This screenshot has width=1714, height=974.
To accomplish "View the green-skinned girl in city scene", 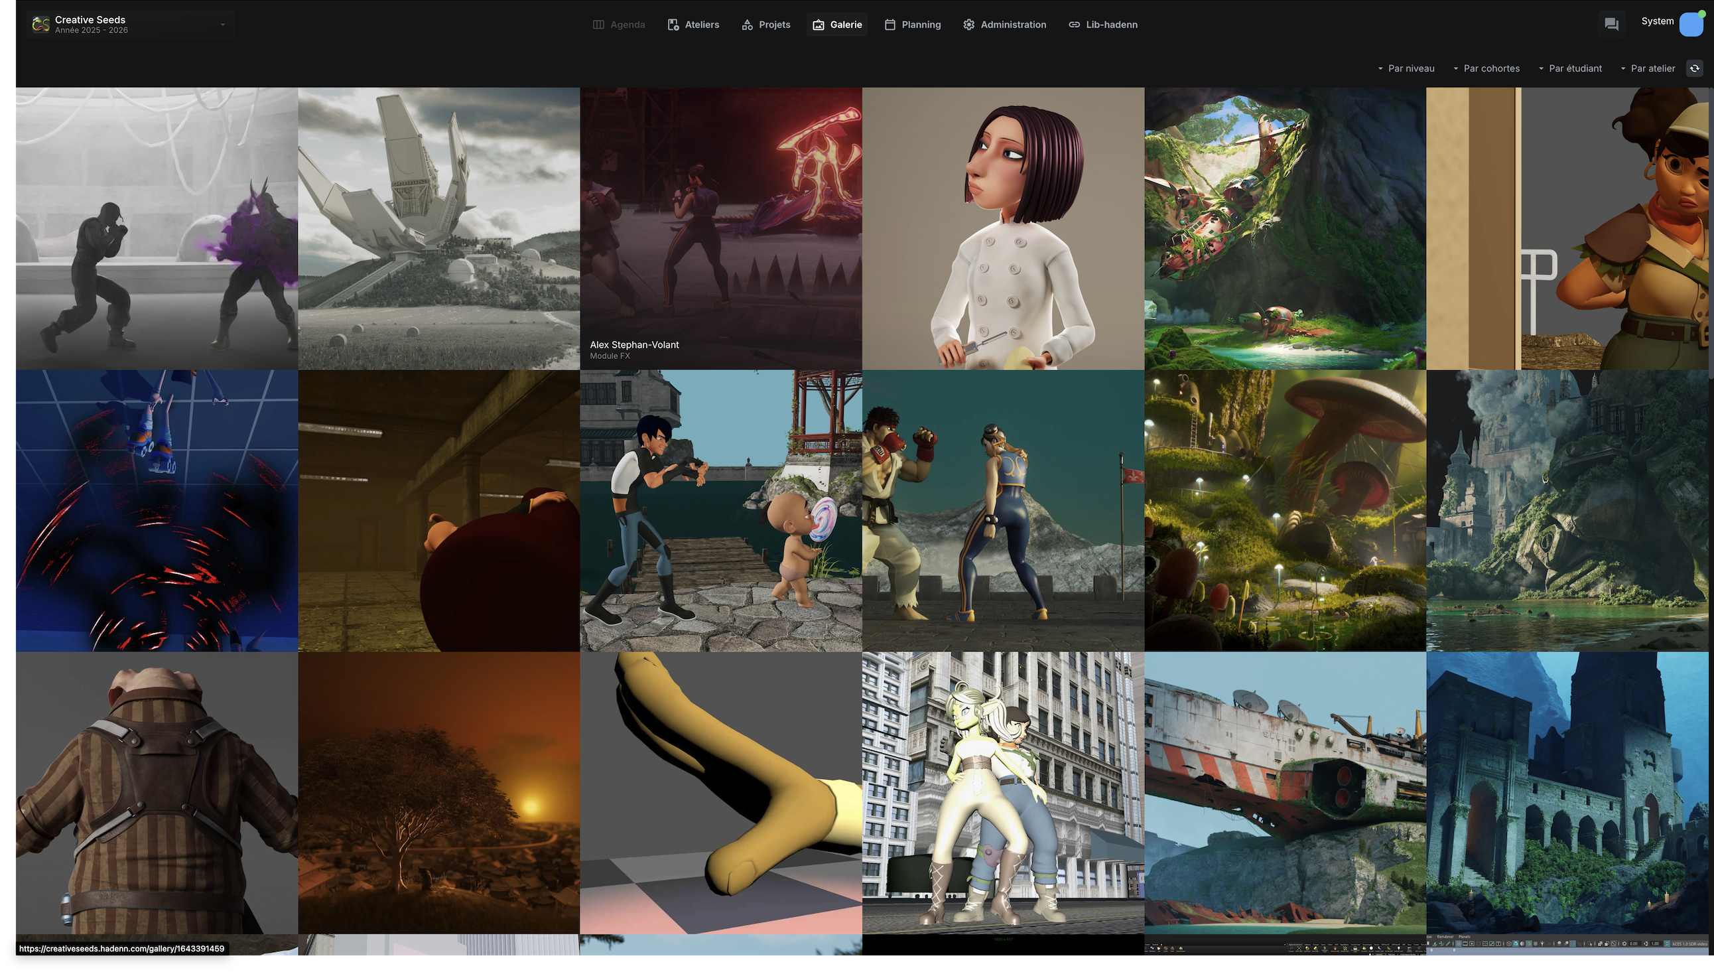I will point(1004,794).
